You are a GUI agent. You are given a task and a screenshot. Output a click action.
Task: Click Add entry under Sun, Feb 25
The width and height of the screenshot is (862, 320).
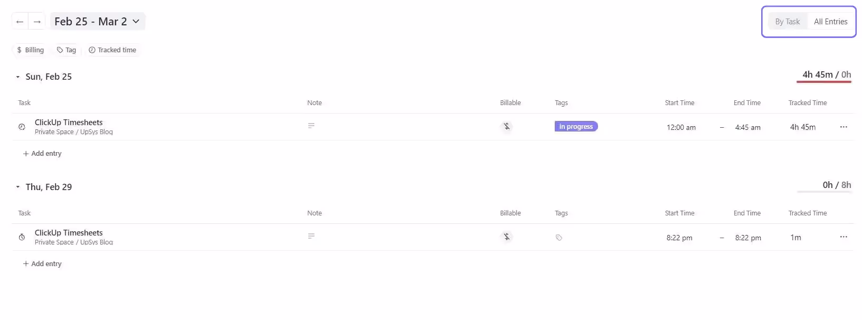(x=42, y=153)
